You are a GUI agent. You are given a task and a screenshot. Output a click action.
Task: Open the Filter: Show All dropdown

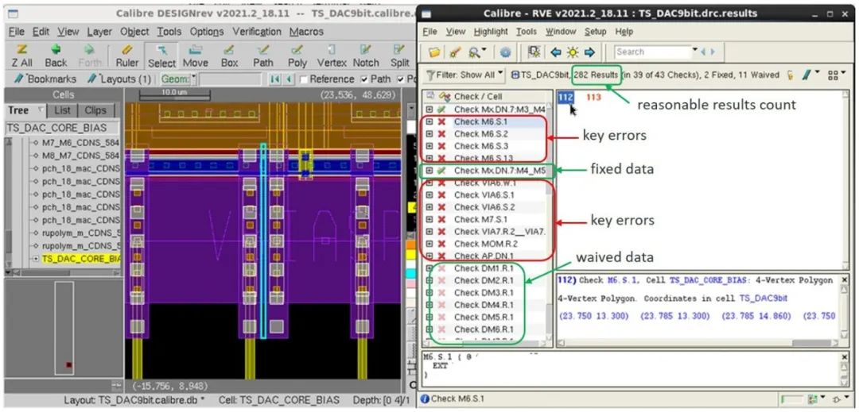464,75
